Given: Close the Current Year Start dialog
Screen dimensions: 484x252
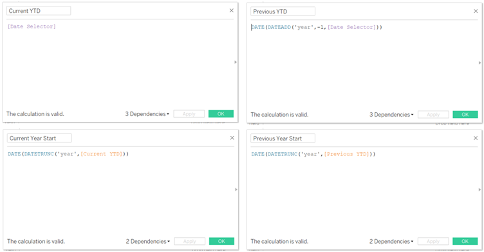Looking at the screenshot, I should tap(232, 138).
